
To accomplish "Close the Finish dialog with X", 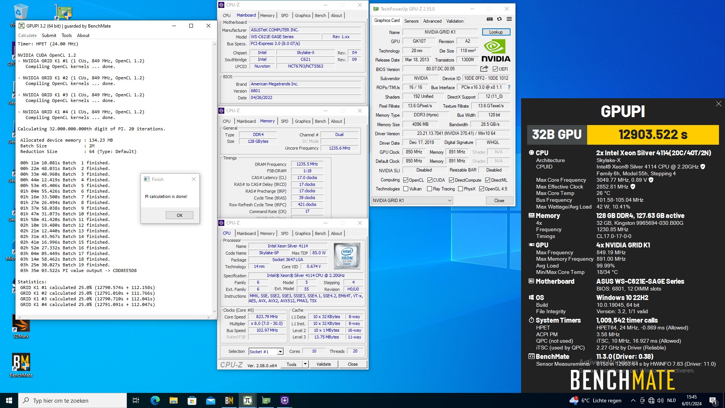I will click(194, 179).
